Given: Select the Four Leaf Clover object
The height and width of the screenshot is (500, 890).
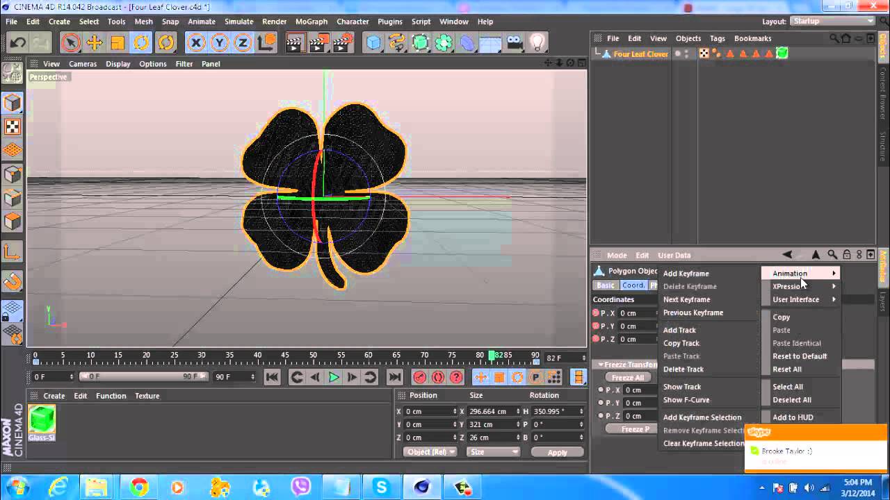Looking at the screenshot, I should 640,54.
